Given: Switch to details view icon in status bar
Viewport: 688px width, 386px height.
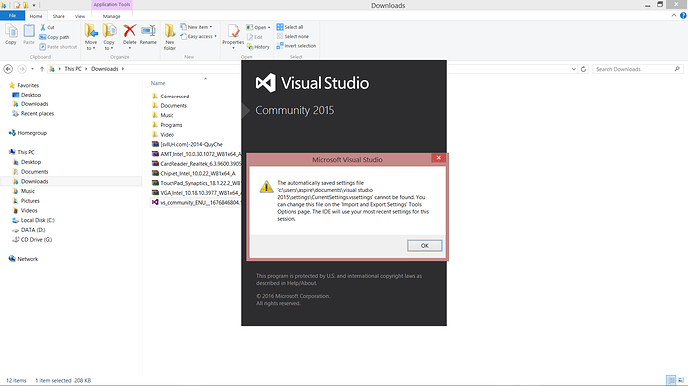Looking at the screenshot, I should (671, 380).
